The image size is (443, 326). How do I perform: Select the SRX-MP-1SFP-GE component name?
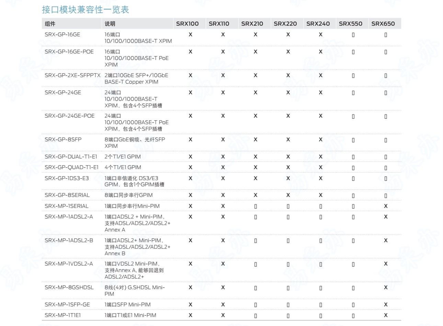(67, 305)
